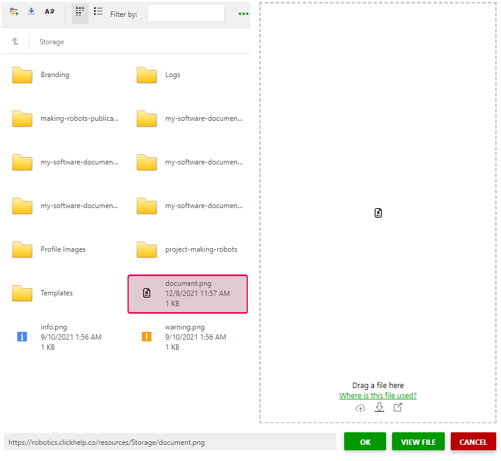Image resolution: width=501 pixels, height=461 pixels.
Task: Click the CANCEL button
Action: (473, 441)
